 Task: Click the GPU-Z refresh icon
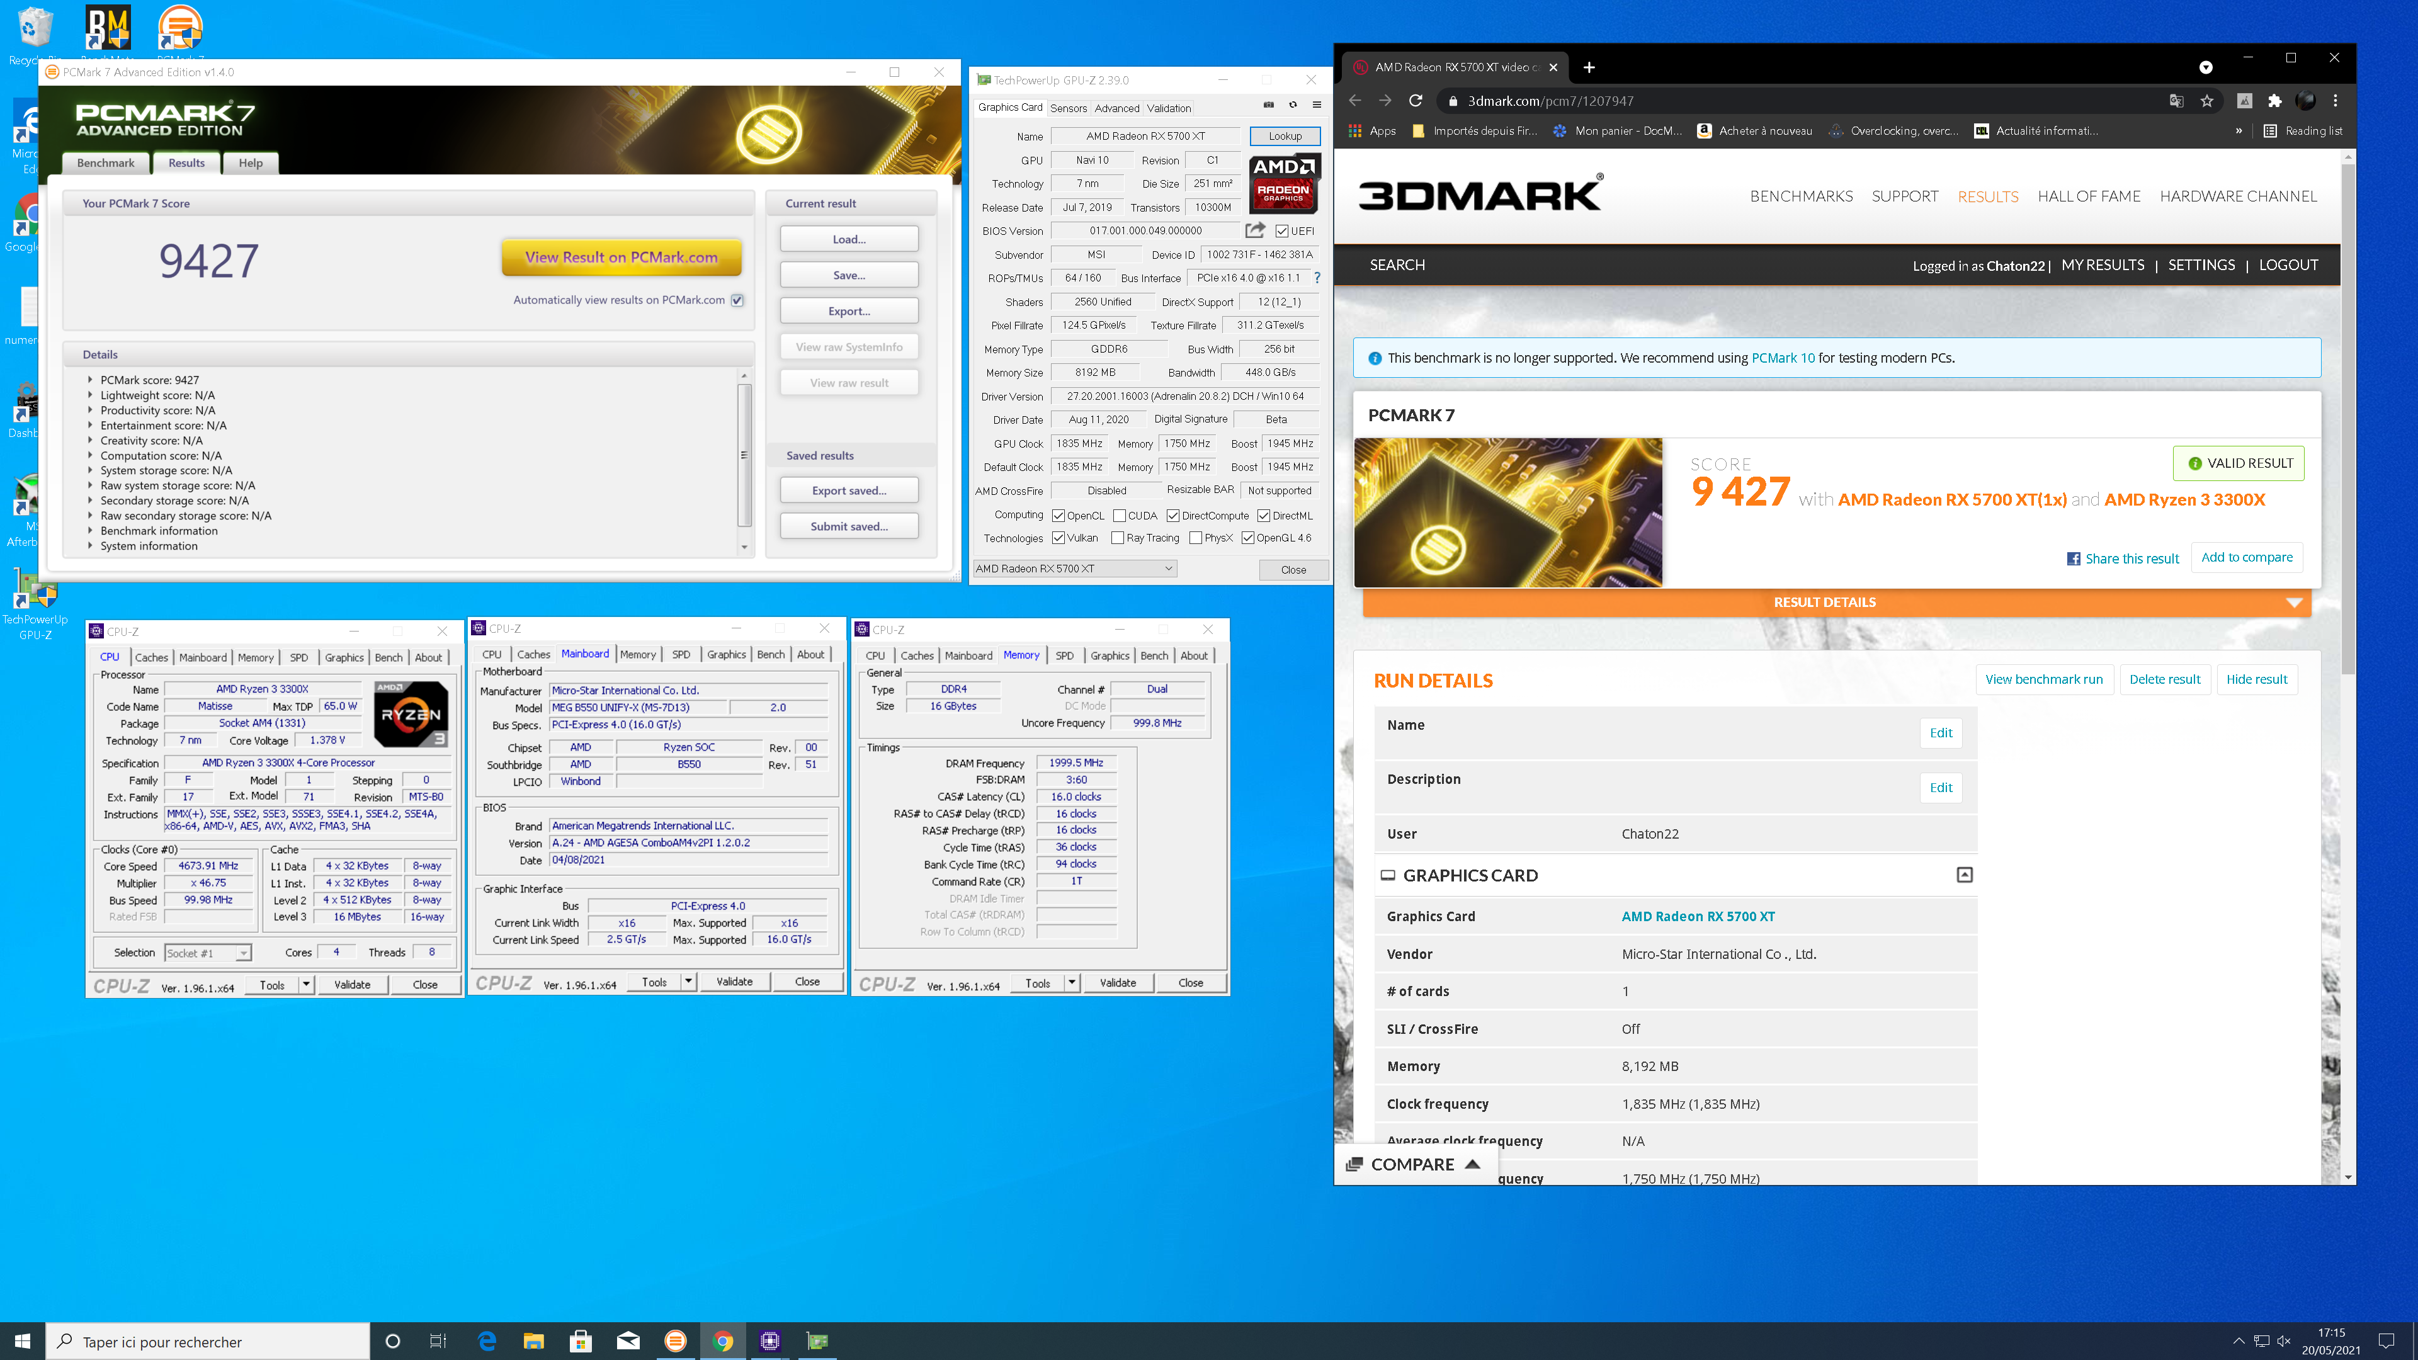pos(1293,105)
